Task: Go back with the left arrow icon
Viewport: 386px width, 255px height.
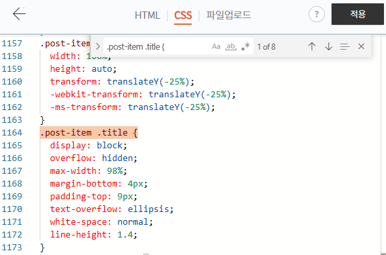Action: pyautogui.click(x=20, y=14)
